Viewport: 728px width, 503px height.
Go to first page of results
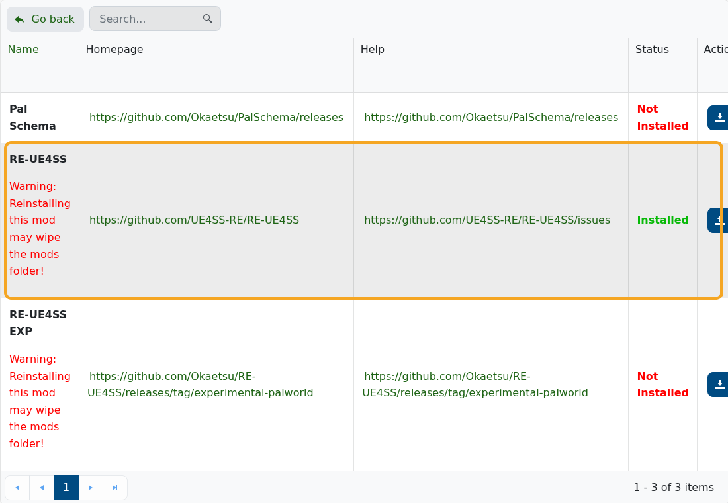(x=17, y=488)
